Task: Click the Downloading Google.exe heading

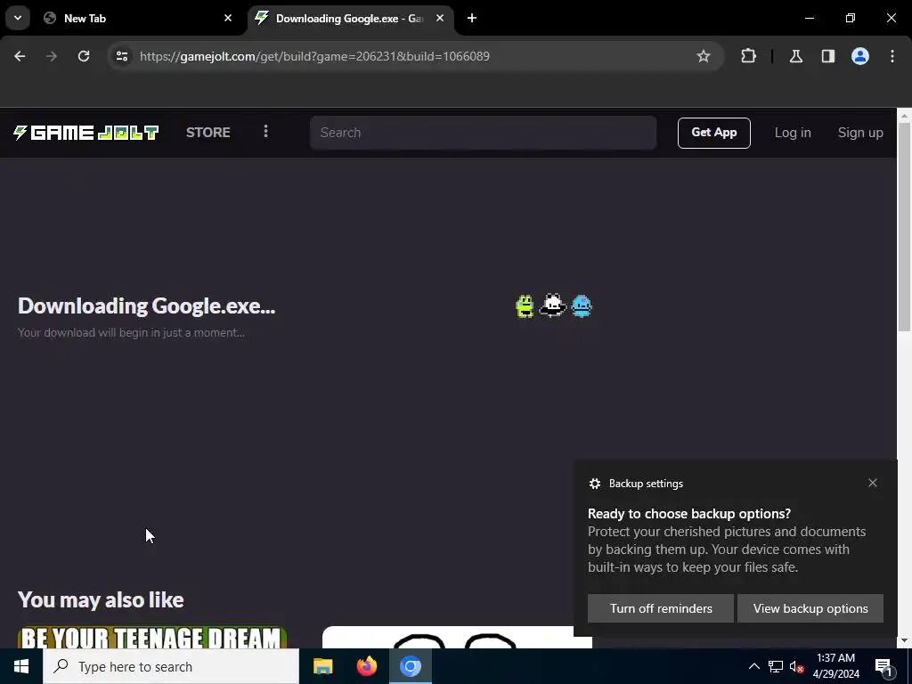Action: 147,306
